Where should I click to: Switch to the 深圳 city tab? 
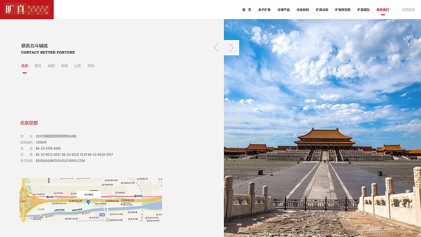point(91,66)
